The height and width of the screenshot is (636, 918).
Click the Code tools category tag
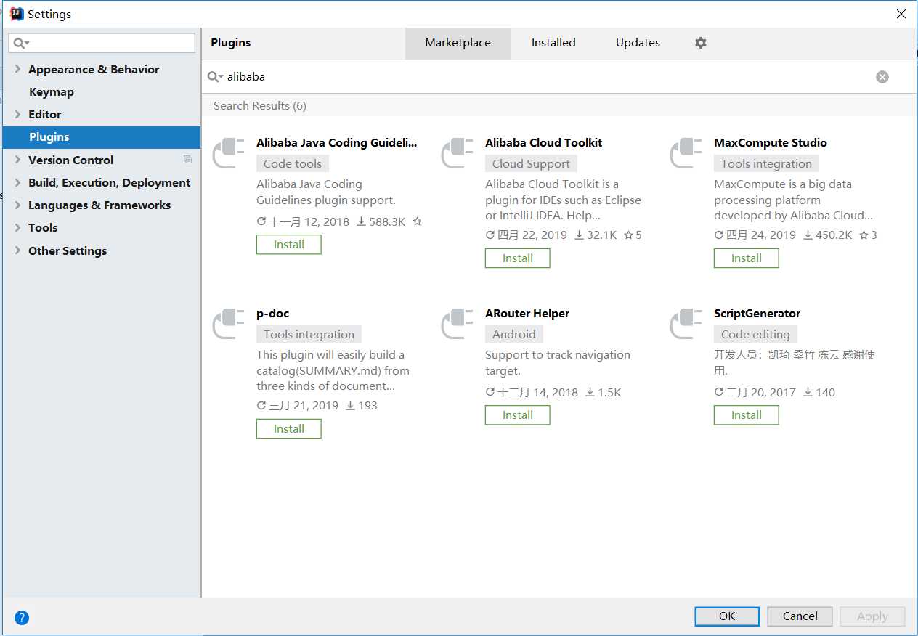pyautogui.click(x=293, y=164)
